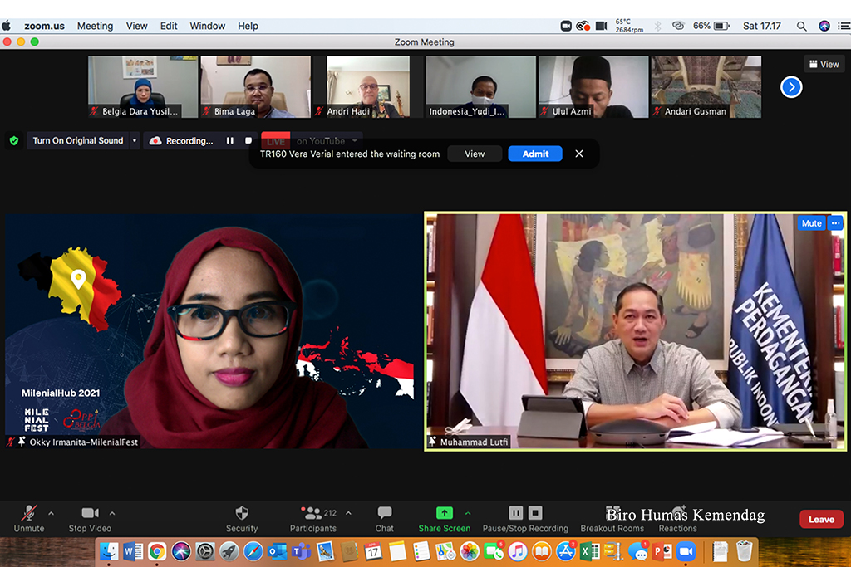Image resolution: width=851 pixels, height=567 pixels.
Task: Select Andri Hadi's video thumbnail
Action: 368,87
